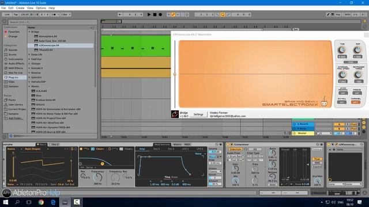The image size is (369, 207).
Task: Select the LFO 1 modulation tab
Action: (186, 149)
